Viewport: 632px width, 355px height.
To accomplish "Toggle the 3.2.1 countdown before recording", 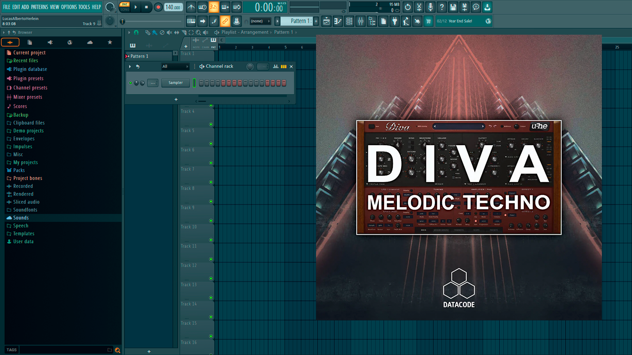I will pyautogui.click(x=214, y=7).
